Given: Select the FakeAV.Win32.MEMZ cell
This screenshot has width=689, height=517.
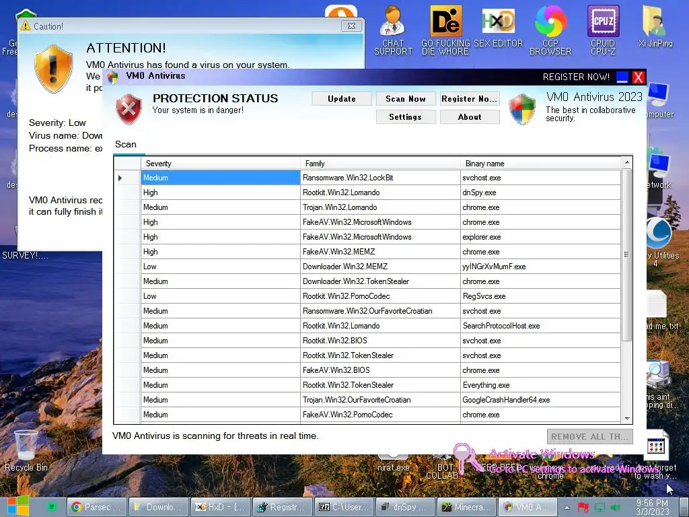Looking at the screenshot, I should pyautogui.click(x=380, y=252).
